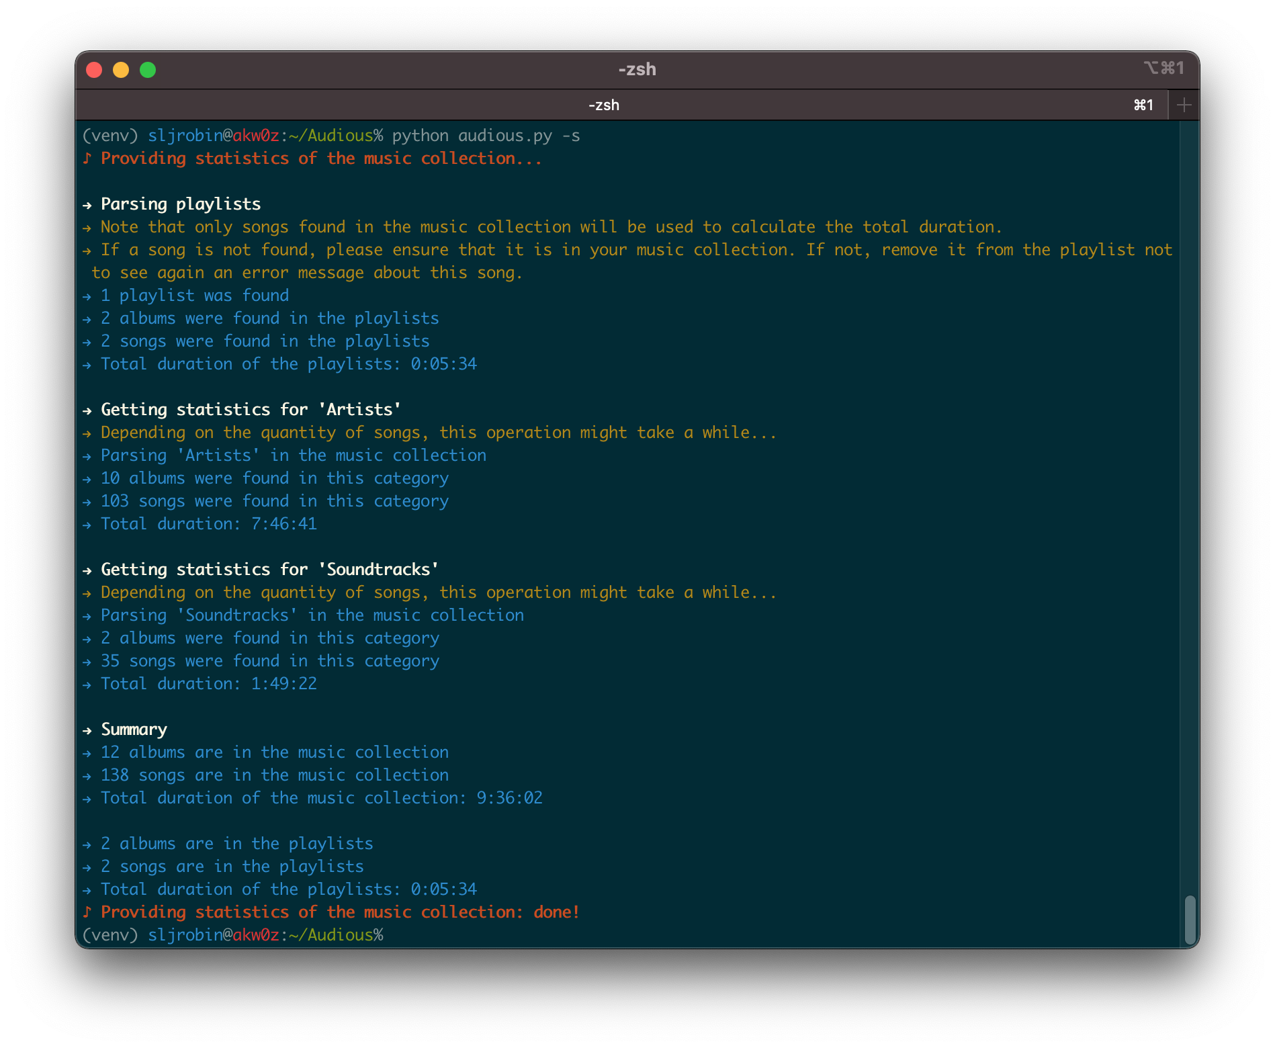Click the '1 playlist was found' line
The width and height of the screenshot is (1275, 1048).
click(194, 296)
